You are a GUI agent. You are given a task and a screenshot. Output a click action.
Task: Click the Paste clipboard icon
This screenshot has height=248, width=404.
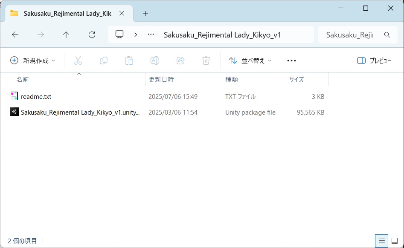tap(129, 61)
